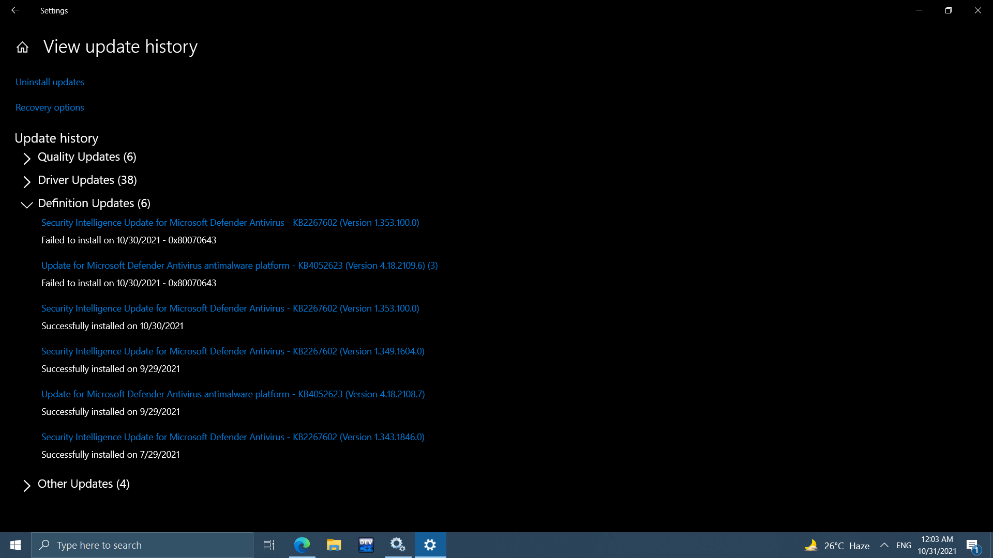The width and height of the screenshot is (993, 558).
Task: Open the notification action center
Action: 973,546
